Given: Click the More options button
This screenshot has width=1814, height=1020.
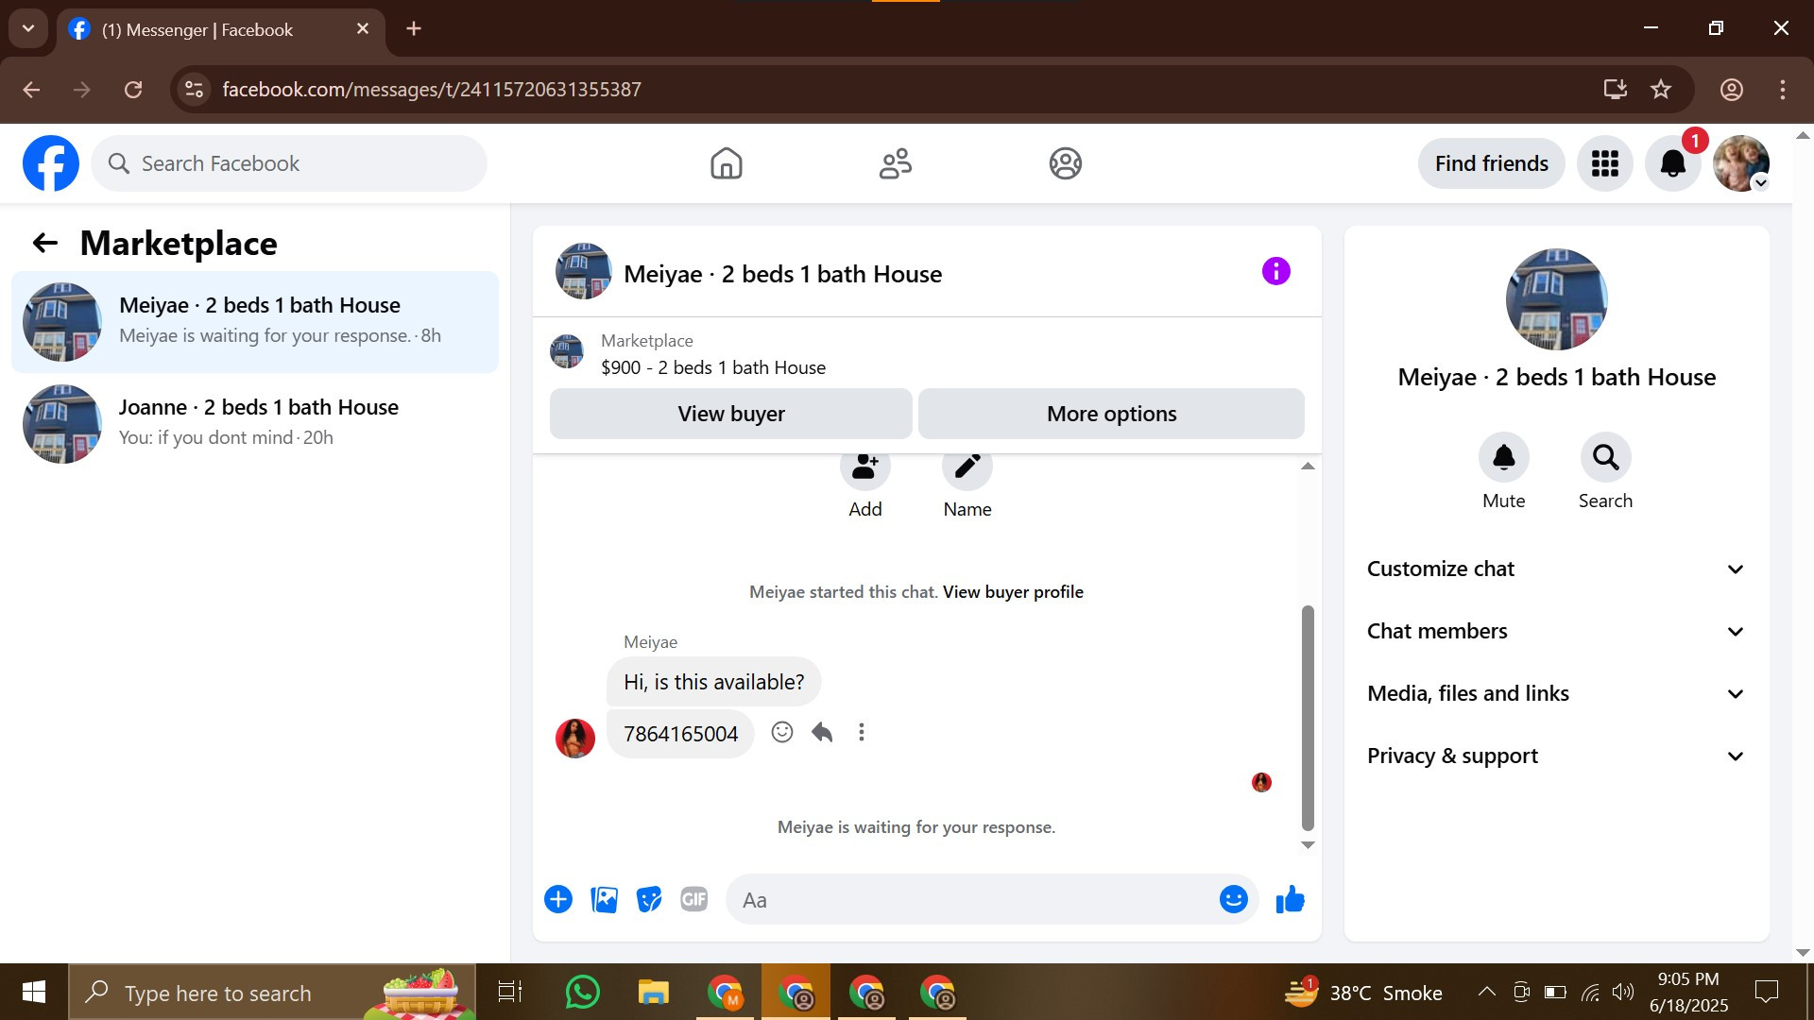Looking at the screenshot, I should [x=1111, y=414].
